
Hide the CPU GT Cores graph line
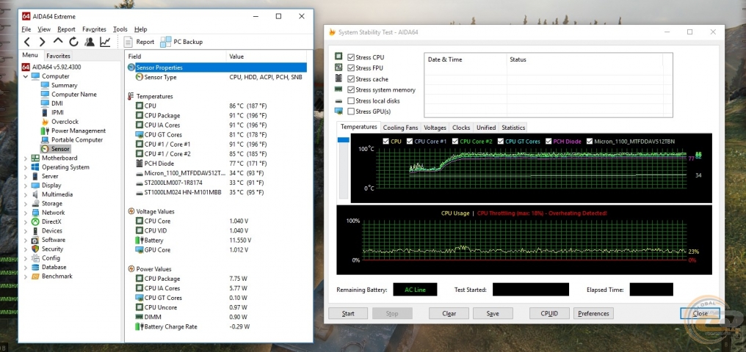501,142
